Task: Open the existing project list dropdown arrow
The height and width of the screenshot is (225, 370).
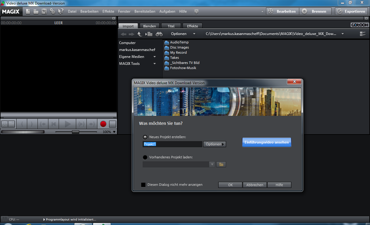Action: tap(212, 164)
